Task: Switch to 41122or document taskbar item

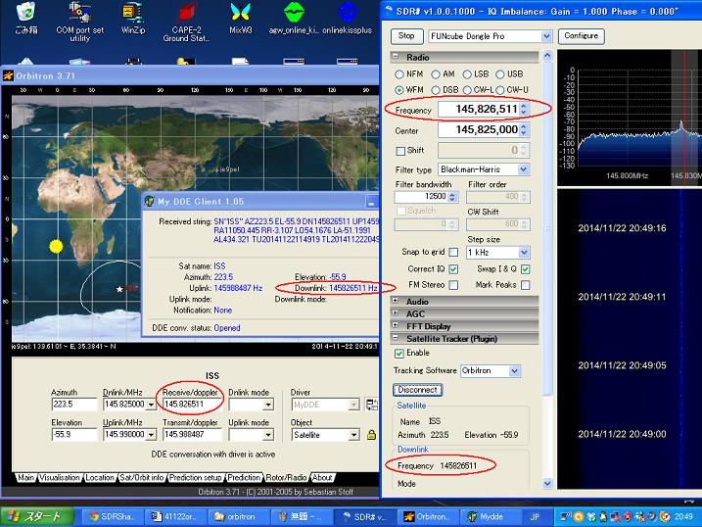Action: tap(176, 516)
